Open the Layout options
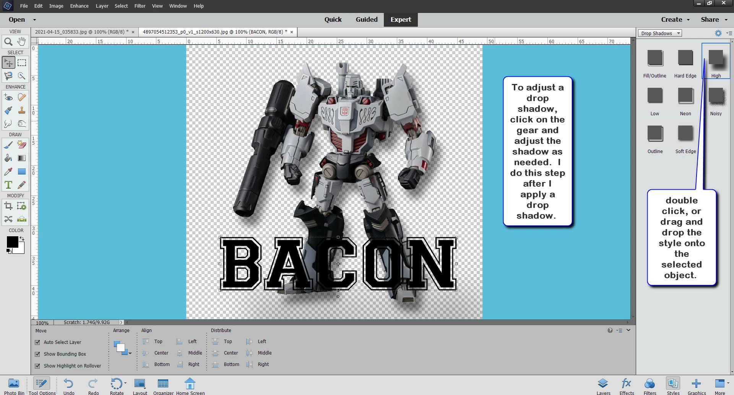The image size is (734, 395). (x=140, y=386)
